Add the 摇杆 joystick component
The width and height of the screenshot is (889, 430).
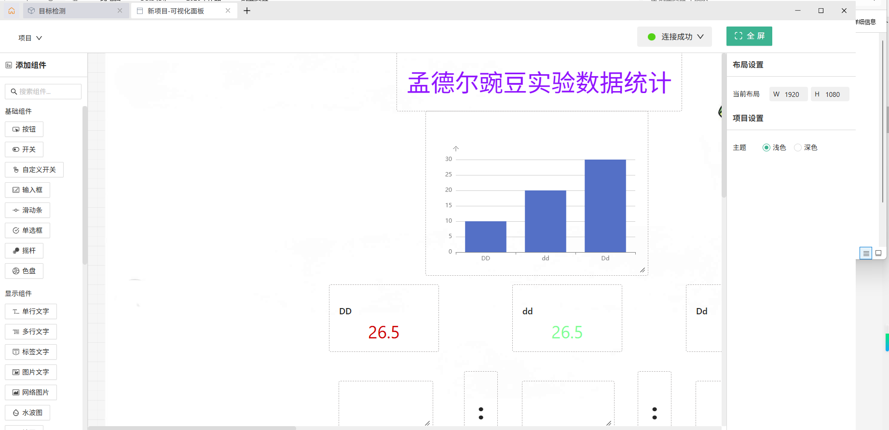pos(24,251)
